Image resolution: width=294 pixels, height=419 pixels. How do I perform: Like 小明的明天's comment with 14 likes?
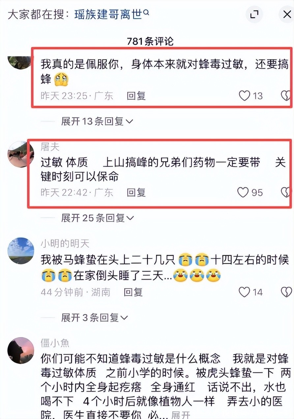click(x=244, y=292)
